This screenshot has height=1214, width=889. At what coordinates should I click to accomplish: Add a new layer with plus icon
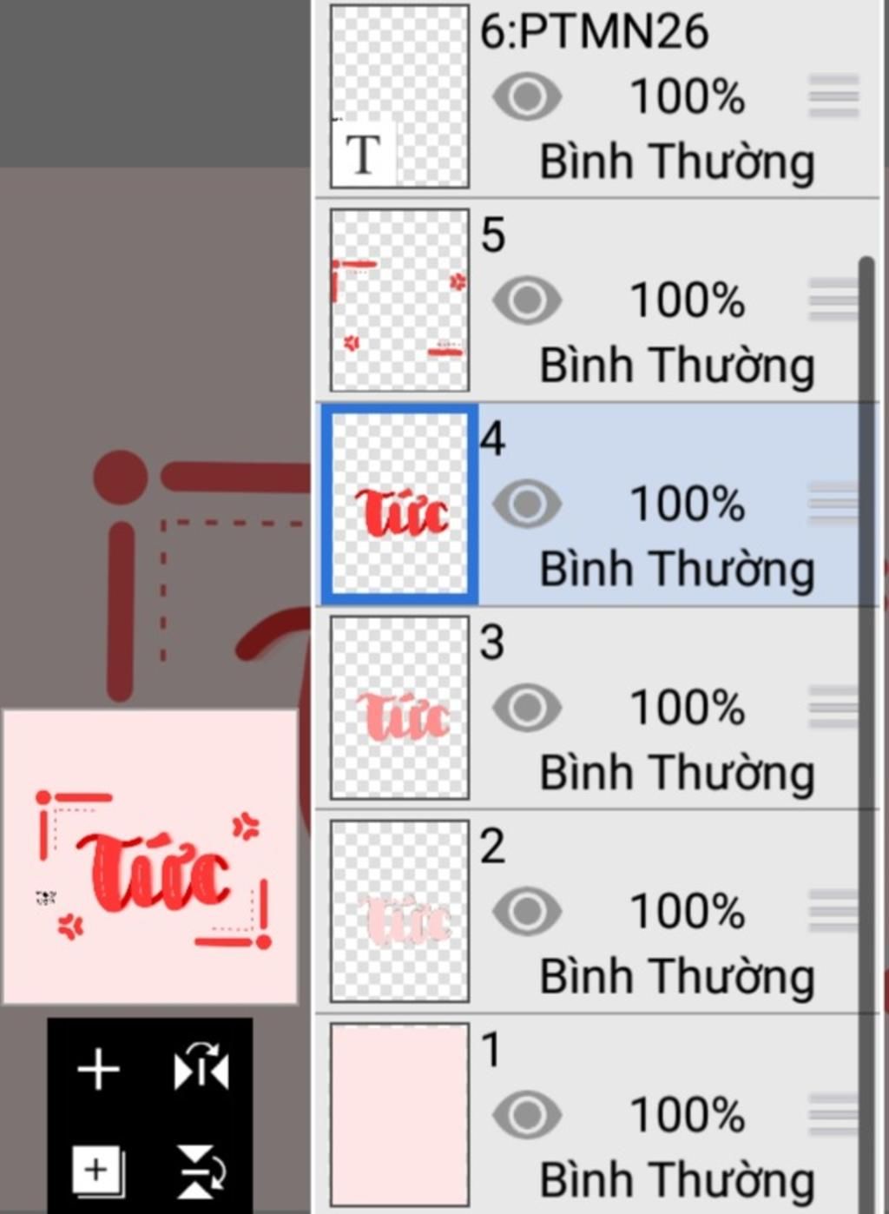coord(98,1068)
